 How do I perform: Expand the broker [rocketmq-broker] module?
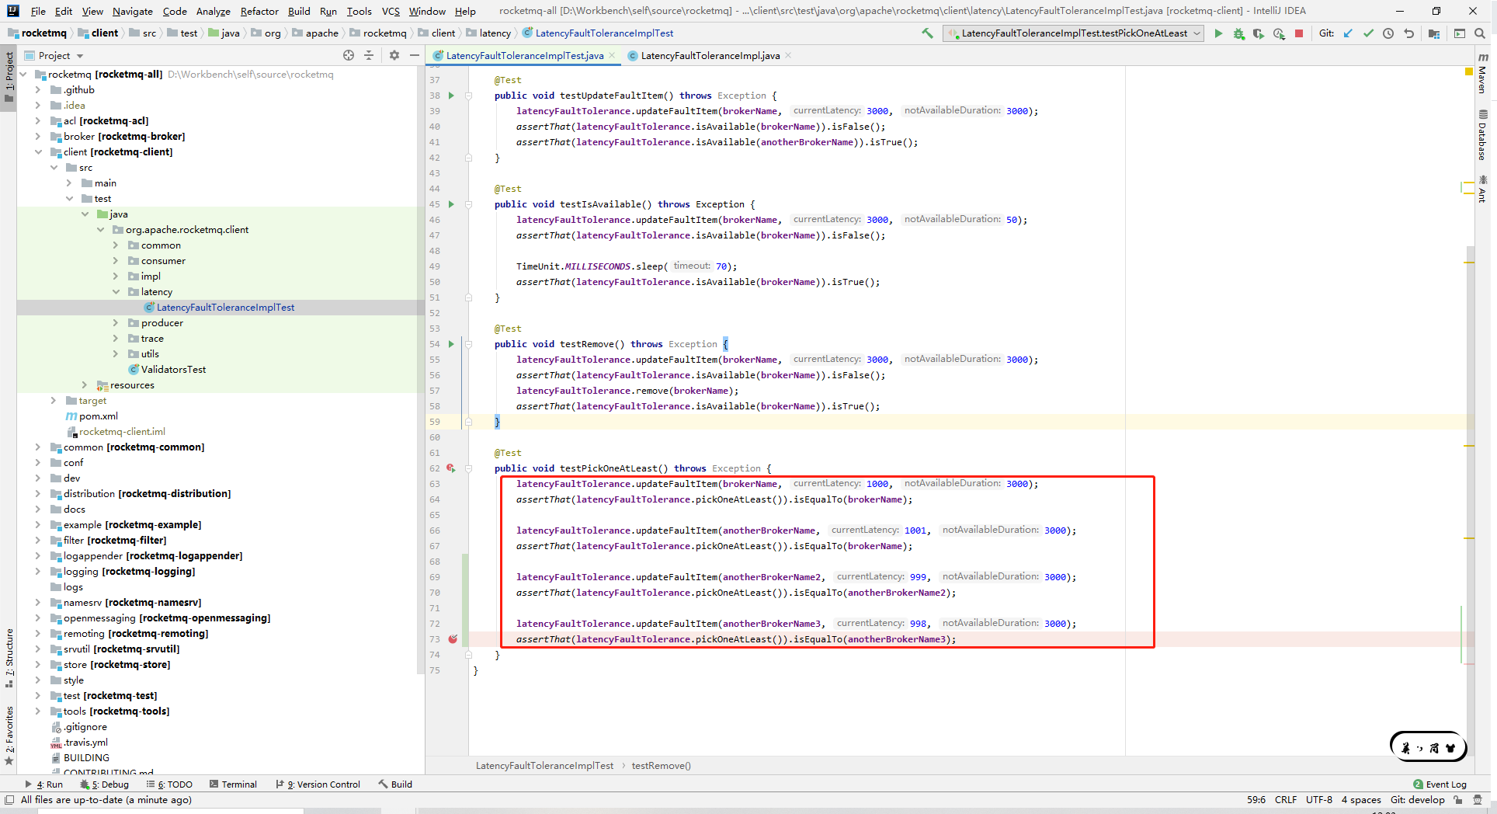point(38,136)
